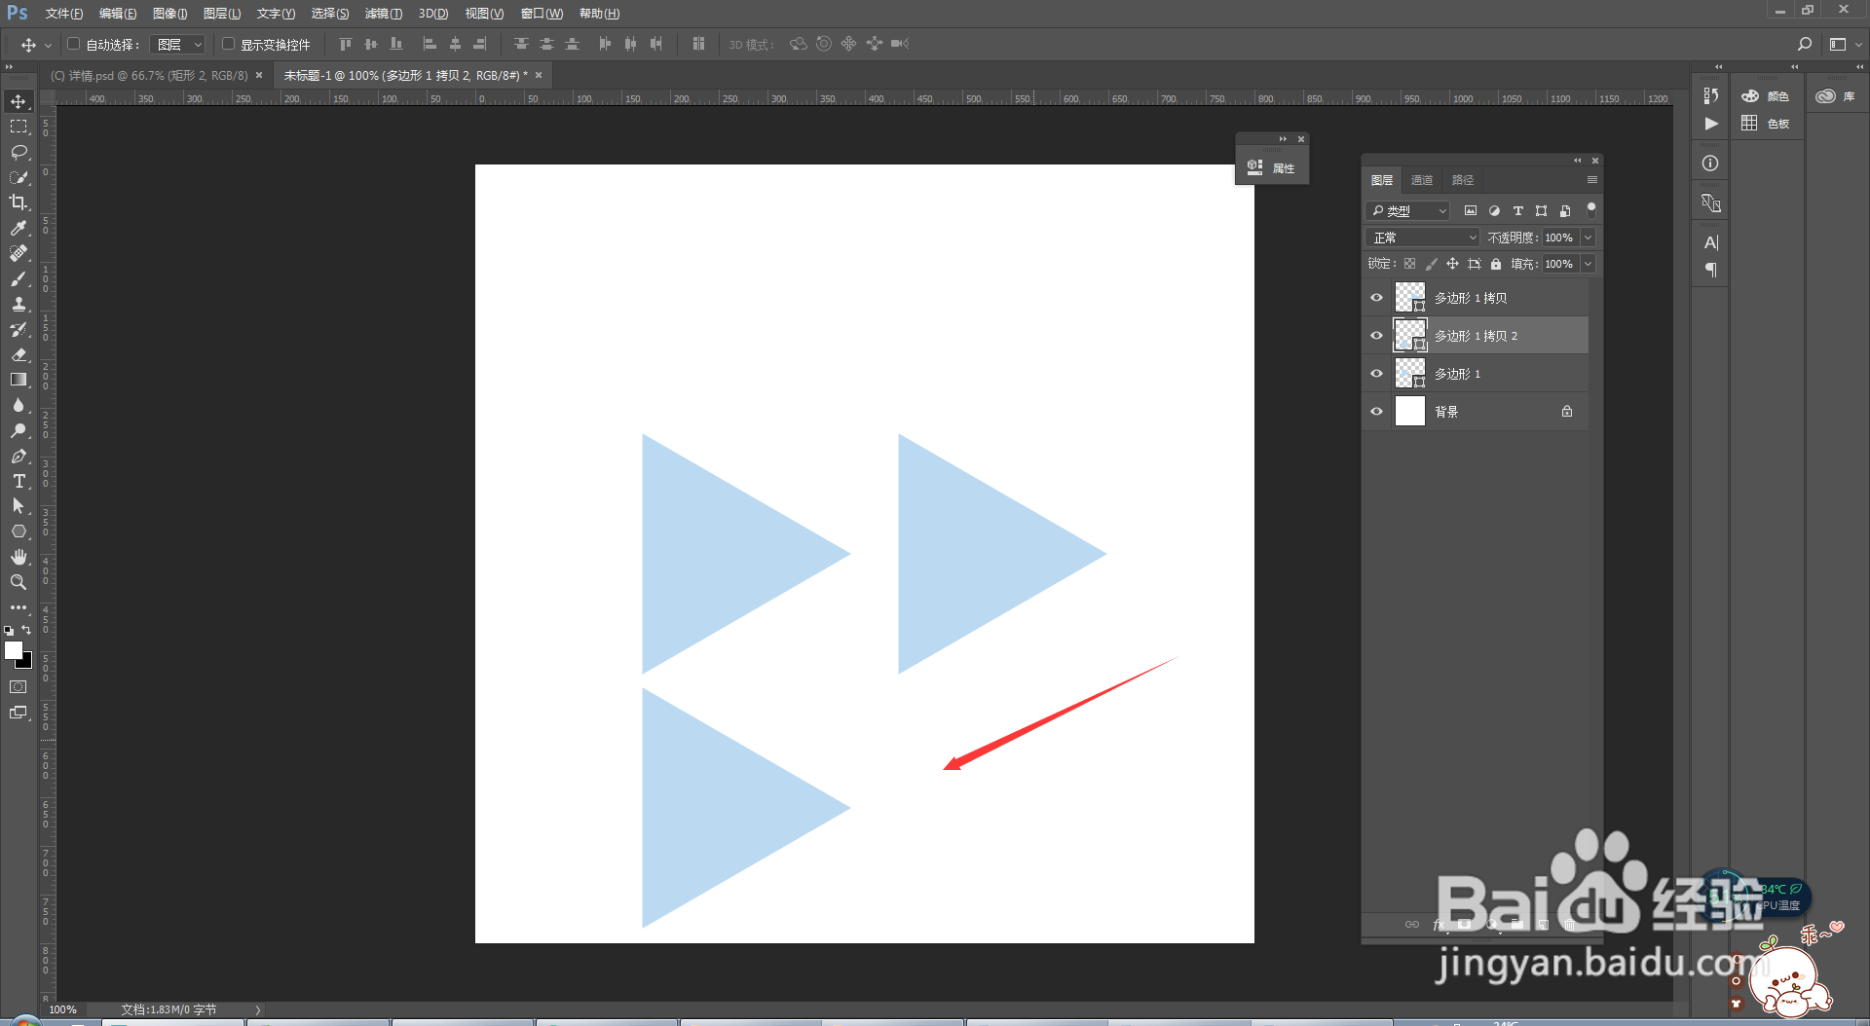Select the Lasso tool
Image resolution: width=1870 pixels, height=1026 pixels.
19,152
